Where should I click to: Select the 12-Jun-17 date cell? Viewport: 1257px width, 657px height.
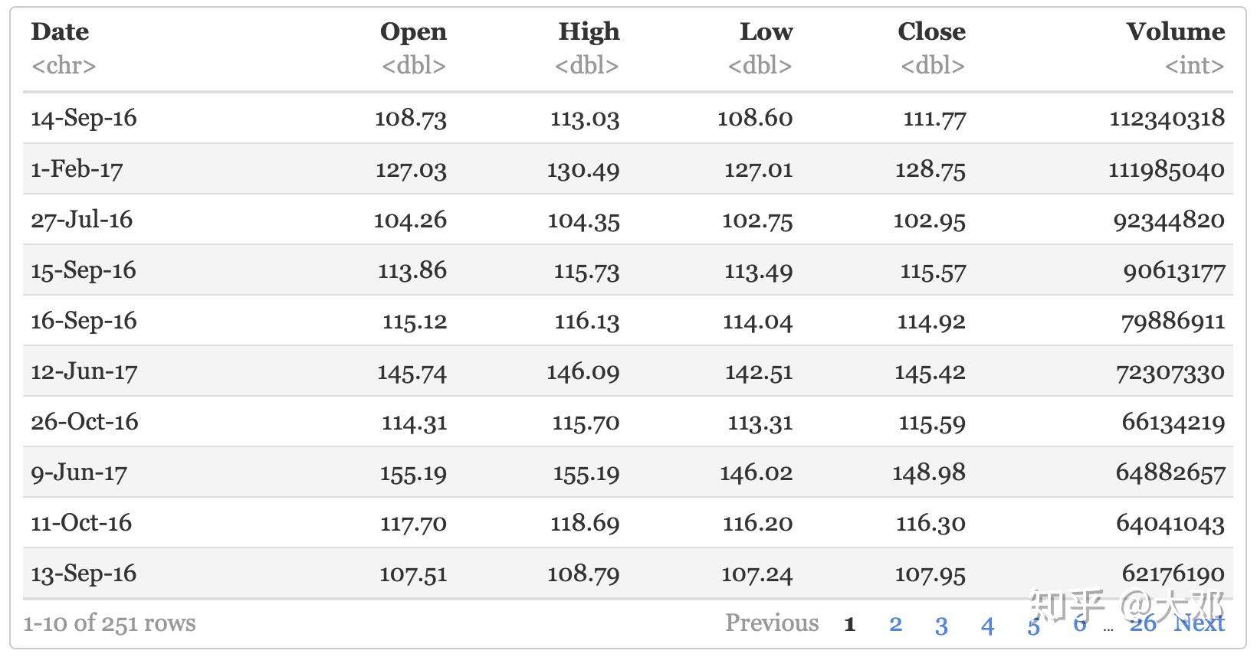point(84,371)
